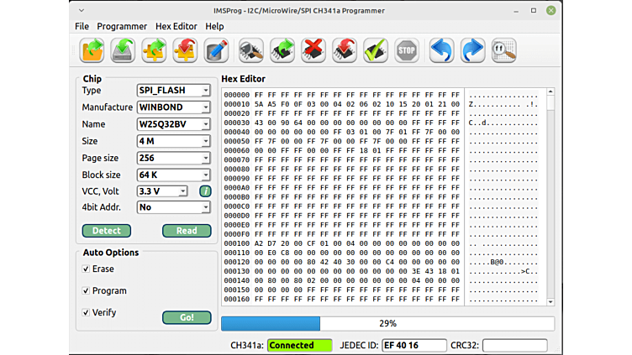
Task: Disable the Verify checkbox
Action: pos(87,313)
